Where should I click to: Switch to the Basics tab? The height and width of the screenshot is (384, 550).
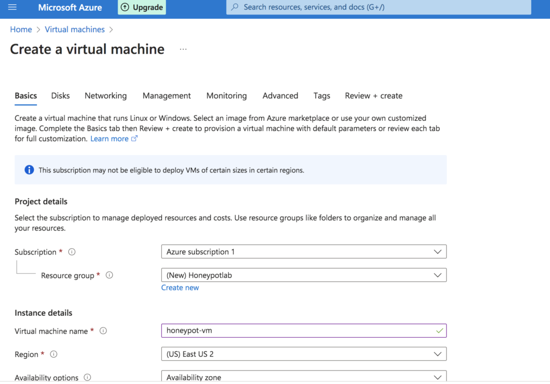[x=26, y=96]
